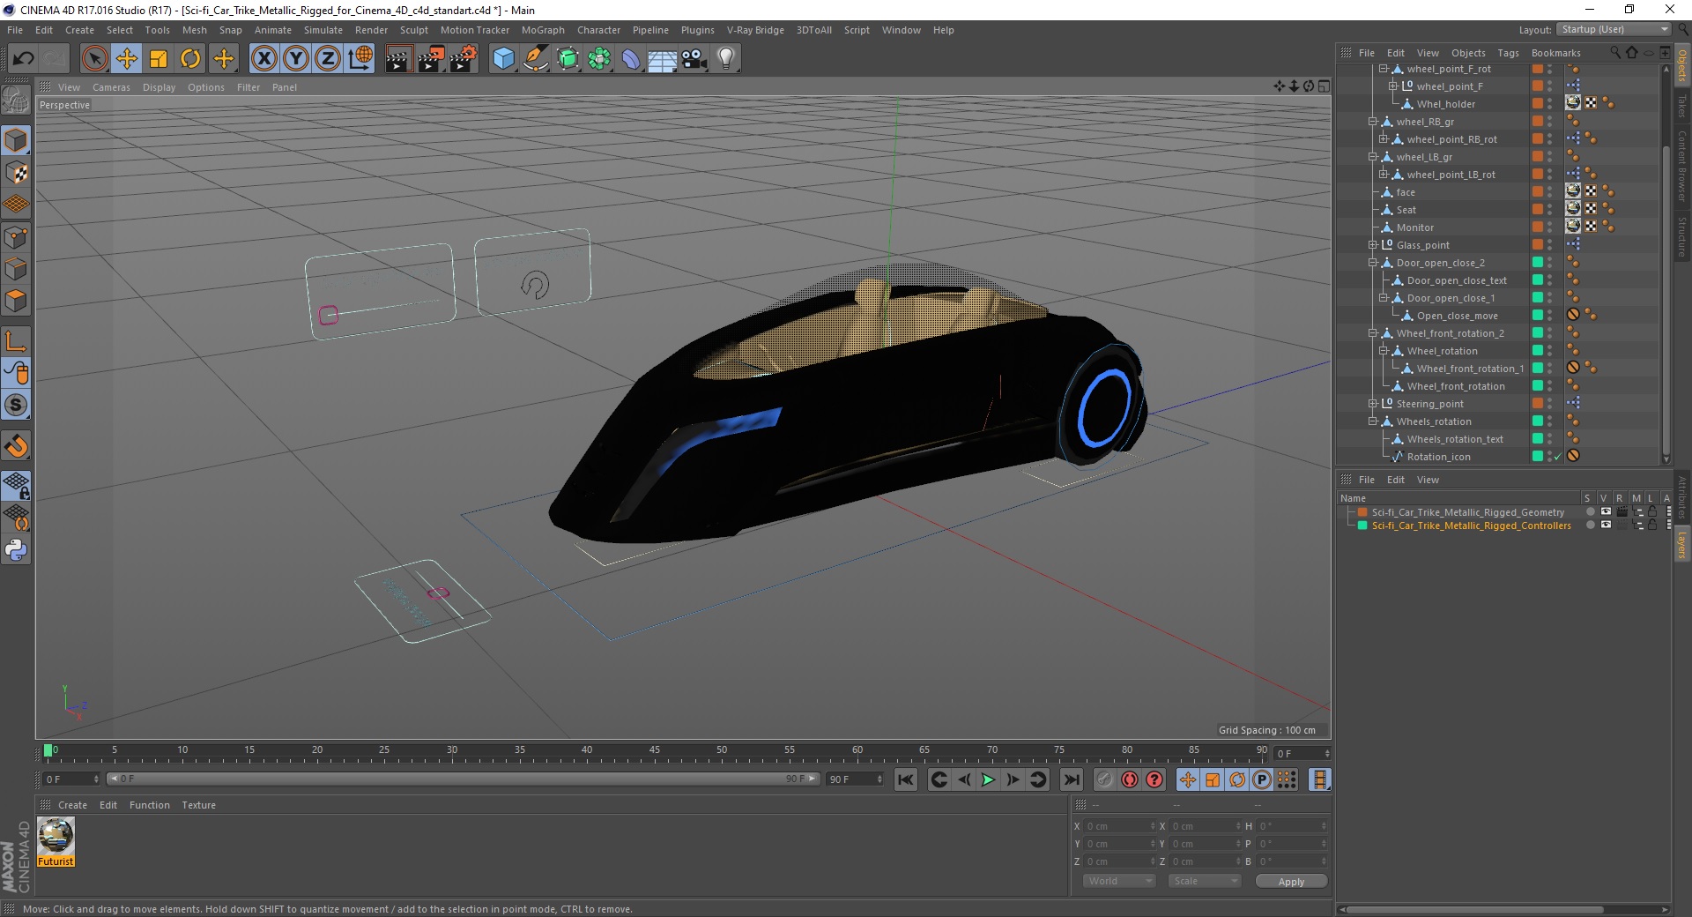Open the Layers side tab
This screenshot has width=1692, height=917.
coord(1681,546)
